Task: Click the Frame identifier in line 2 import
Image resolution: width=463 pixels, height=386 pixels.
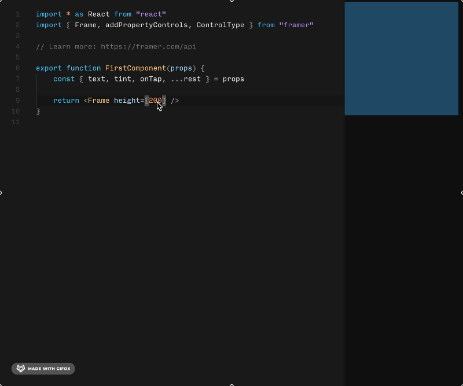Action: (86, 25)
